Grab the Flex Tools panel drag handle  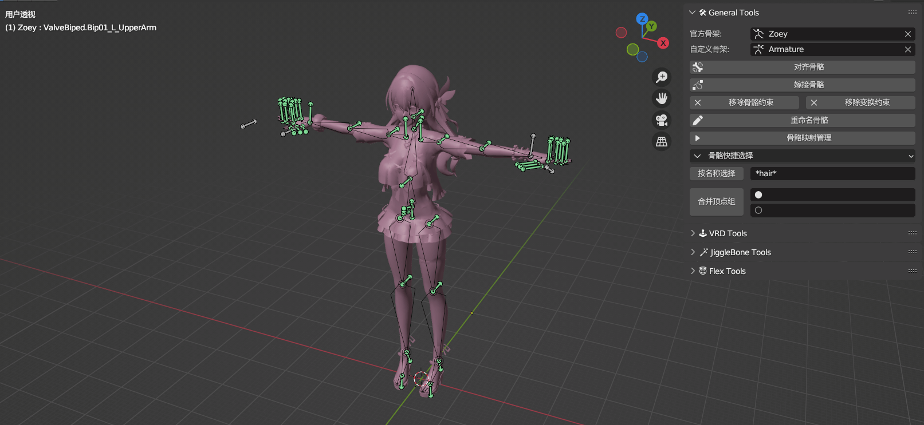pos(913,271)
